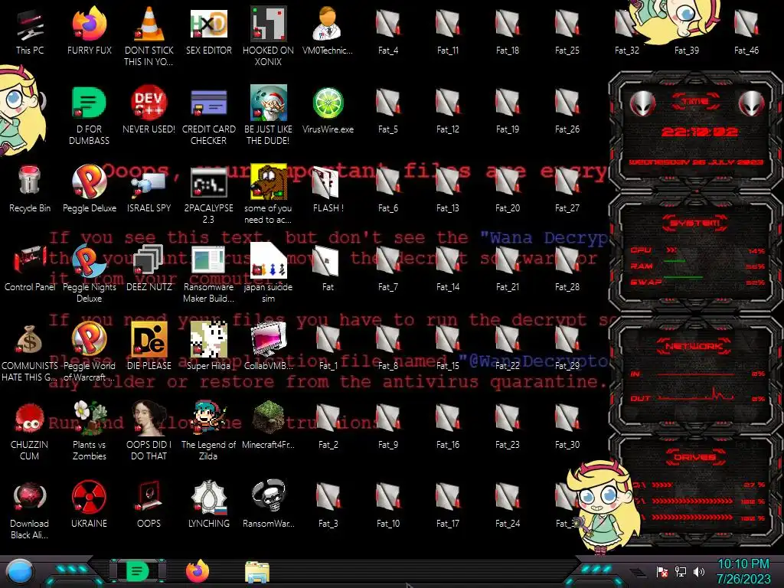
Task: Select the Peggle Deluxe shortcut
Action: (90, 188)
